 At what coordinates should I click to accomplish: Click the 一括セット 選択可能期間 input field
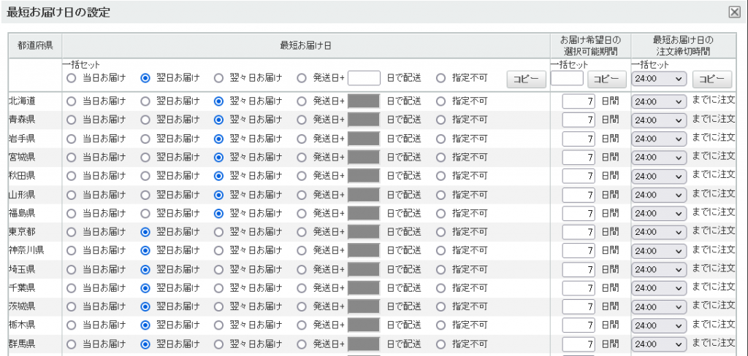coord(567,78)
